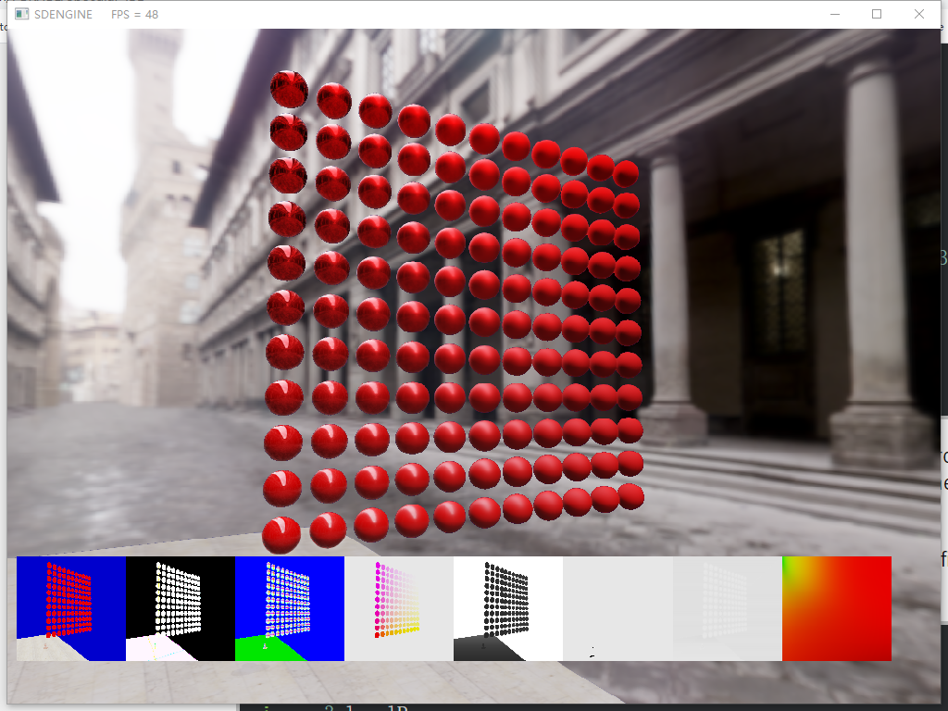Select the blue normal buffer preview

(x=287, y=606)
